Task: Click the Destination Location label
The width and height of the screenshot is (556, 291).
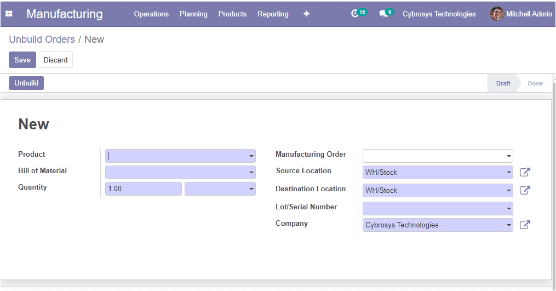Action: click(311, 189)
